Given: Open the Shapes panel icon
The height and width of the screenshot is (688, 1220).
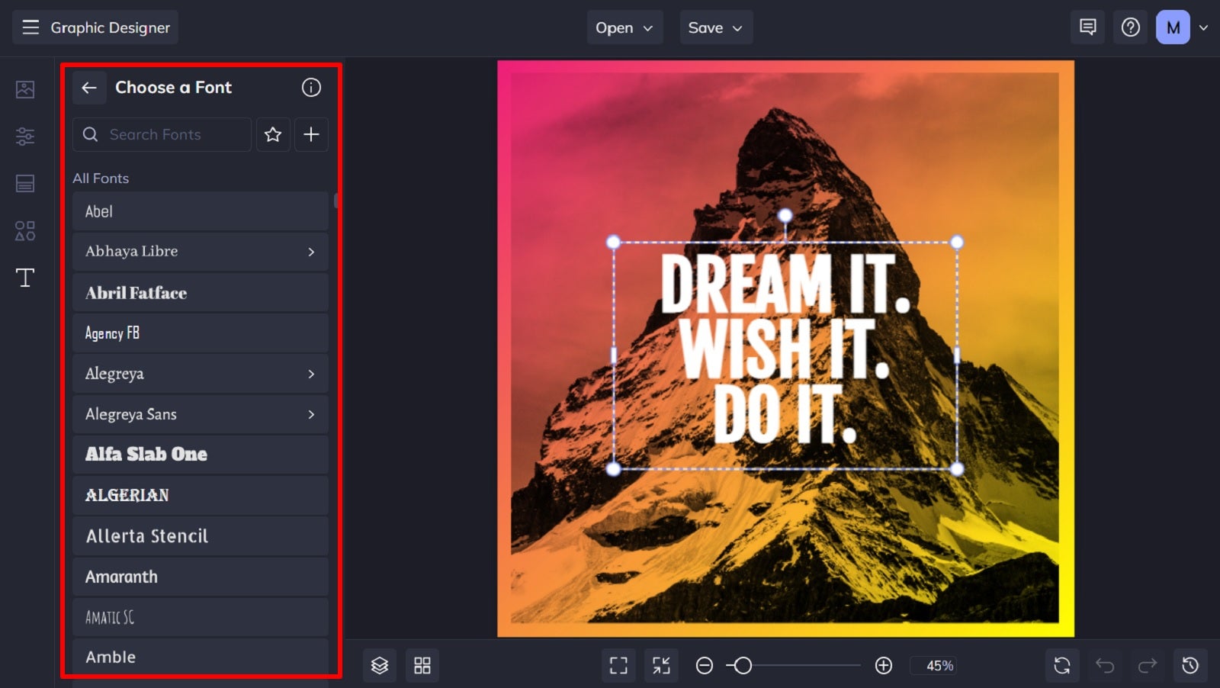Looking at the screenshot, I should tap(25, 230).
